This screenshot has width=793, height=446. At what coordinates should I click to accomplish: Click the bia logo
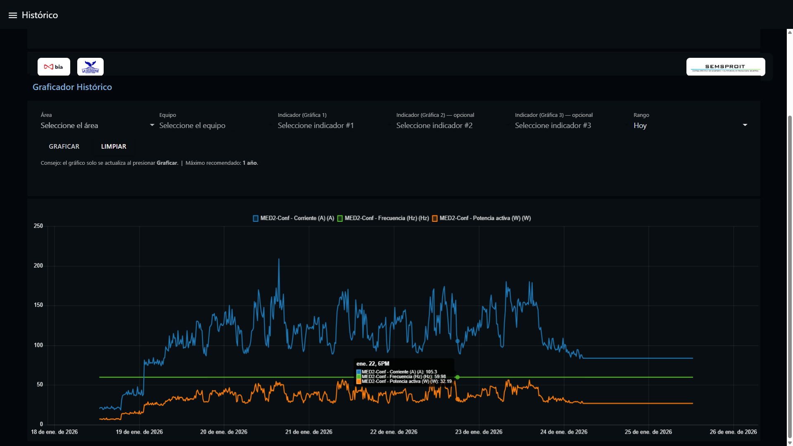[54, 67]
